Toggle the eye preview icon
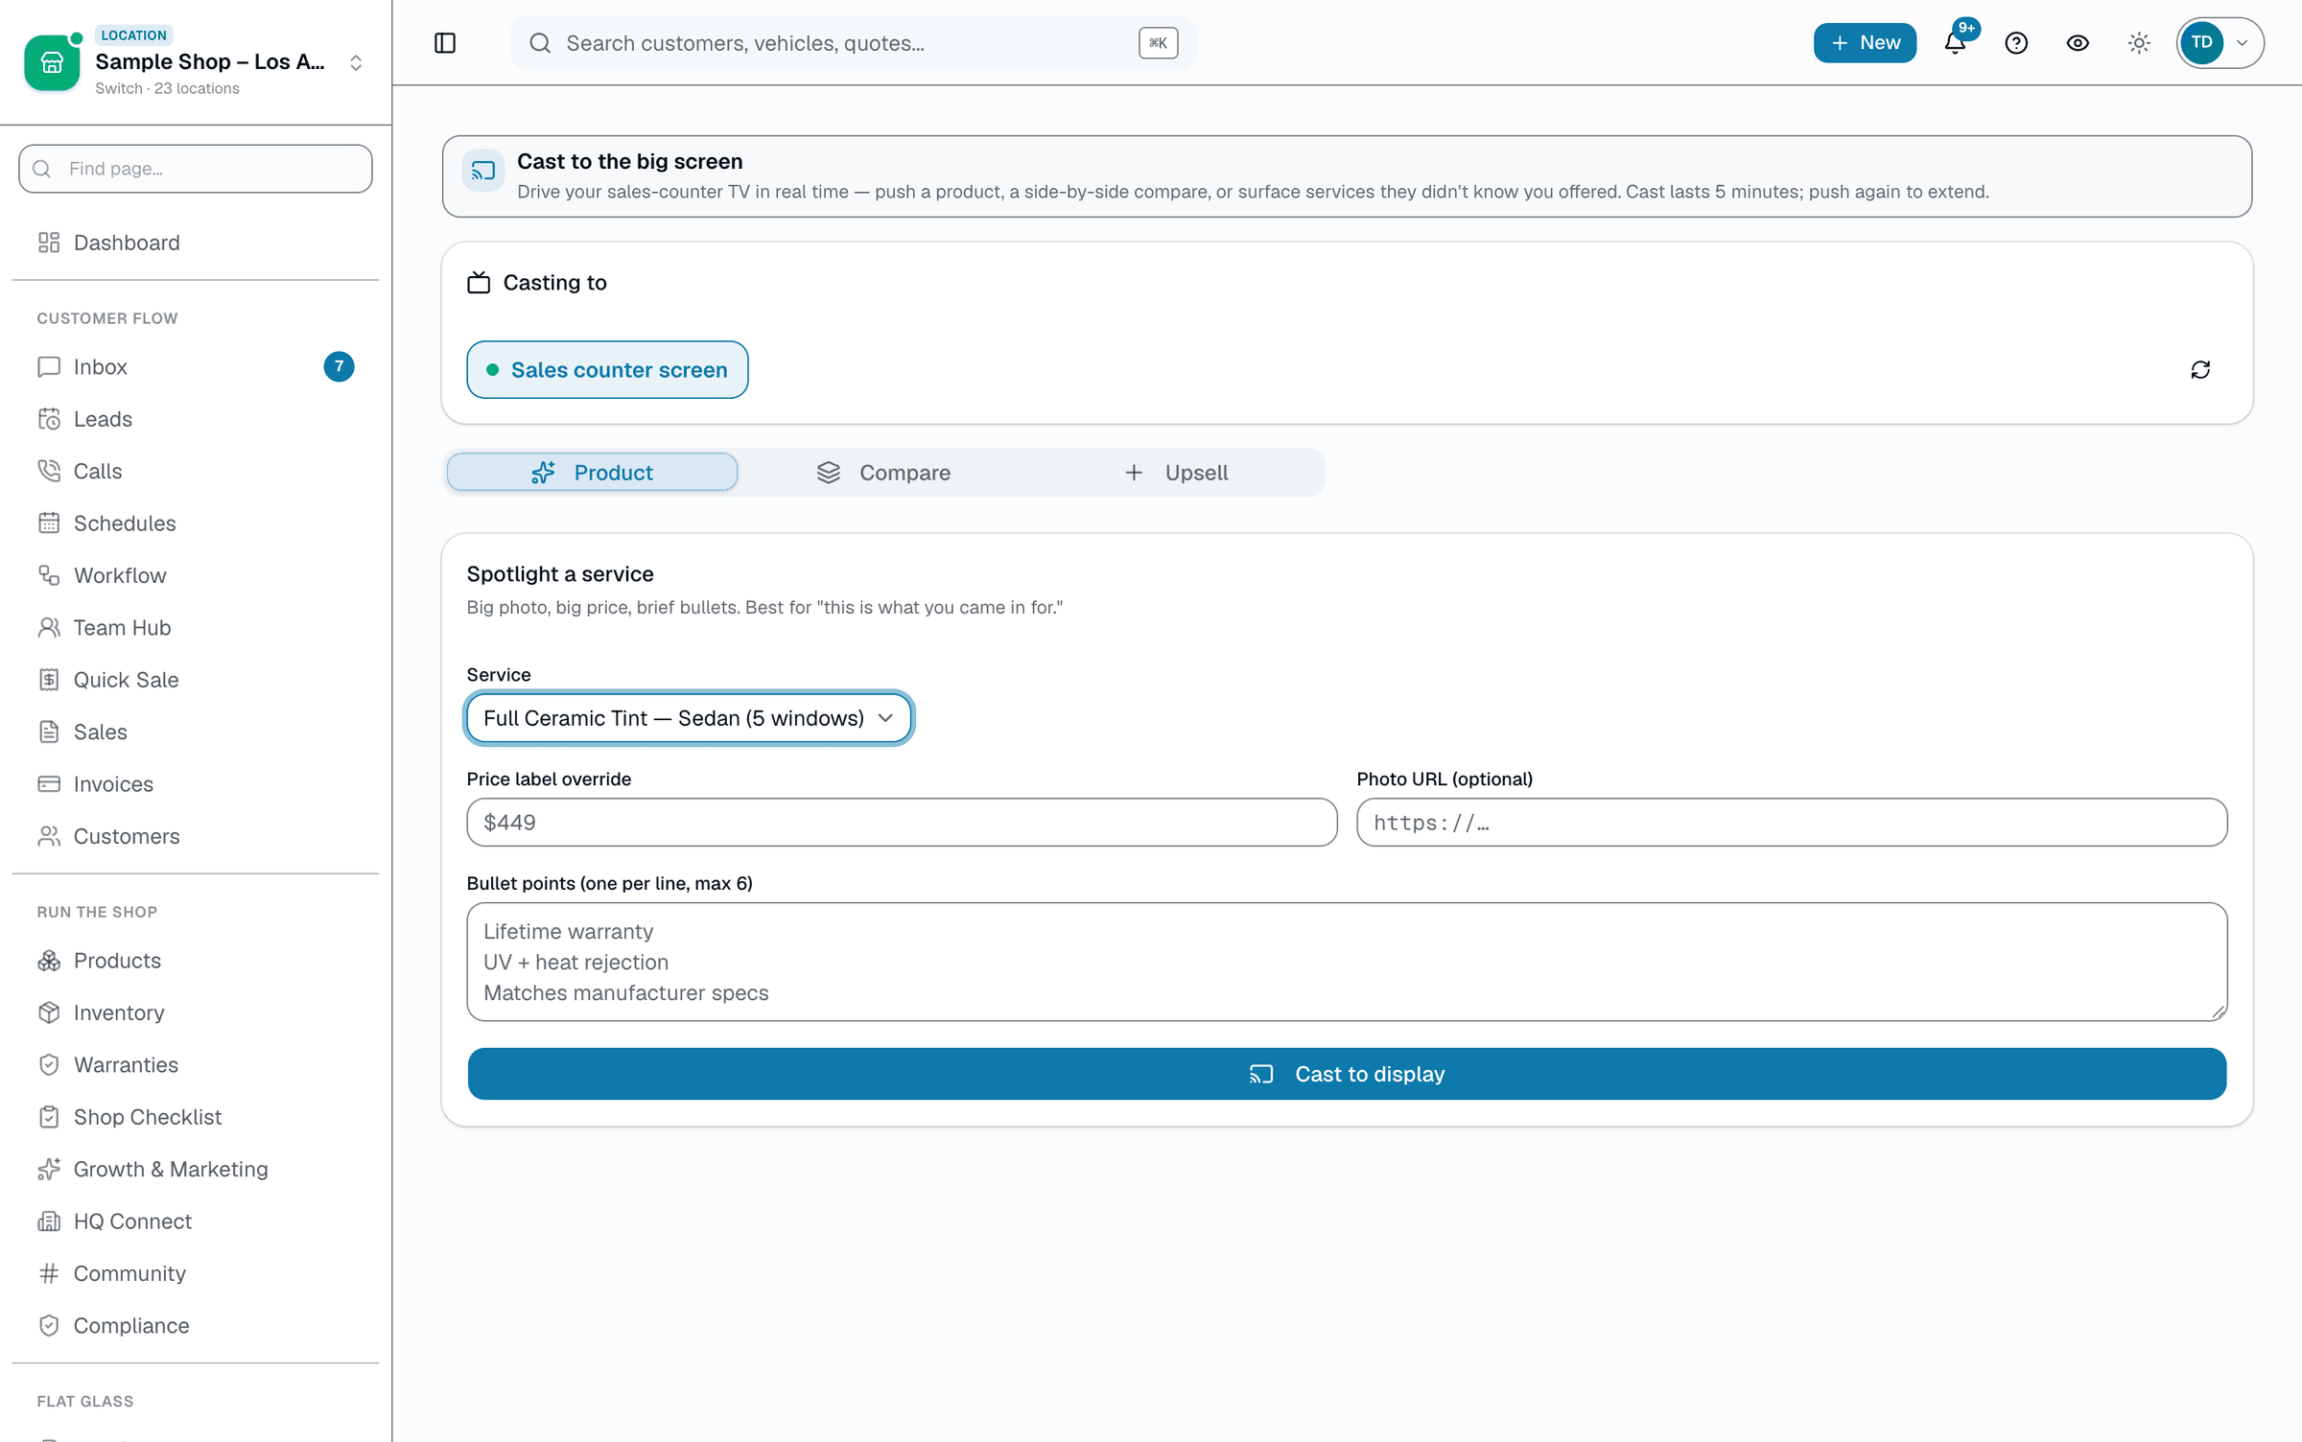The width and height of the screenshot is (2302, 1442). tap(2078, 43)
